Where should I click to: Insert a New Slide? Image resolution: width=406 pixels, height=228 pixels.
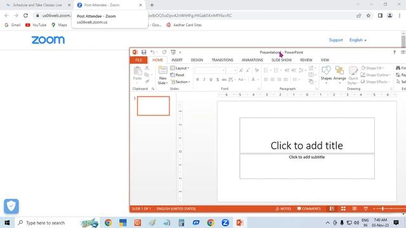click(162, 75)
